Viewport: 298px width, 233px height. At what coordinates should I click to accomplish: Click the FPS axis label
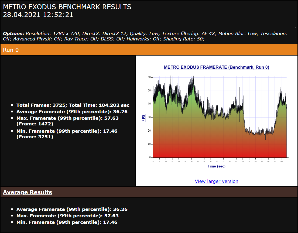[x=143, y=118]
